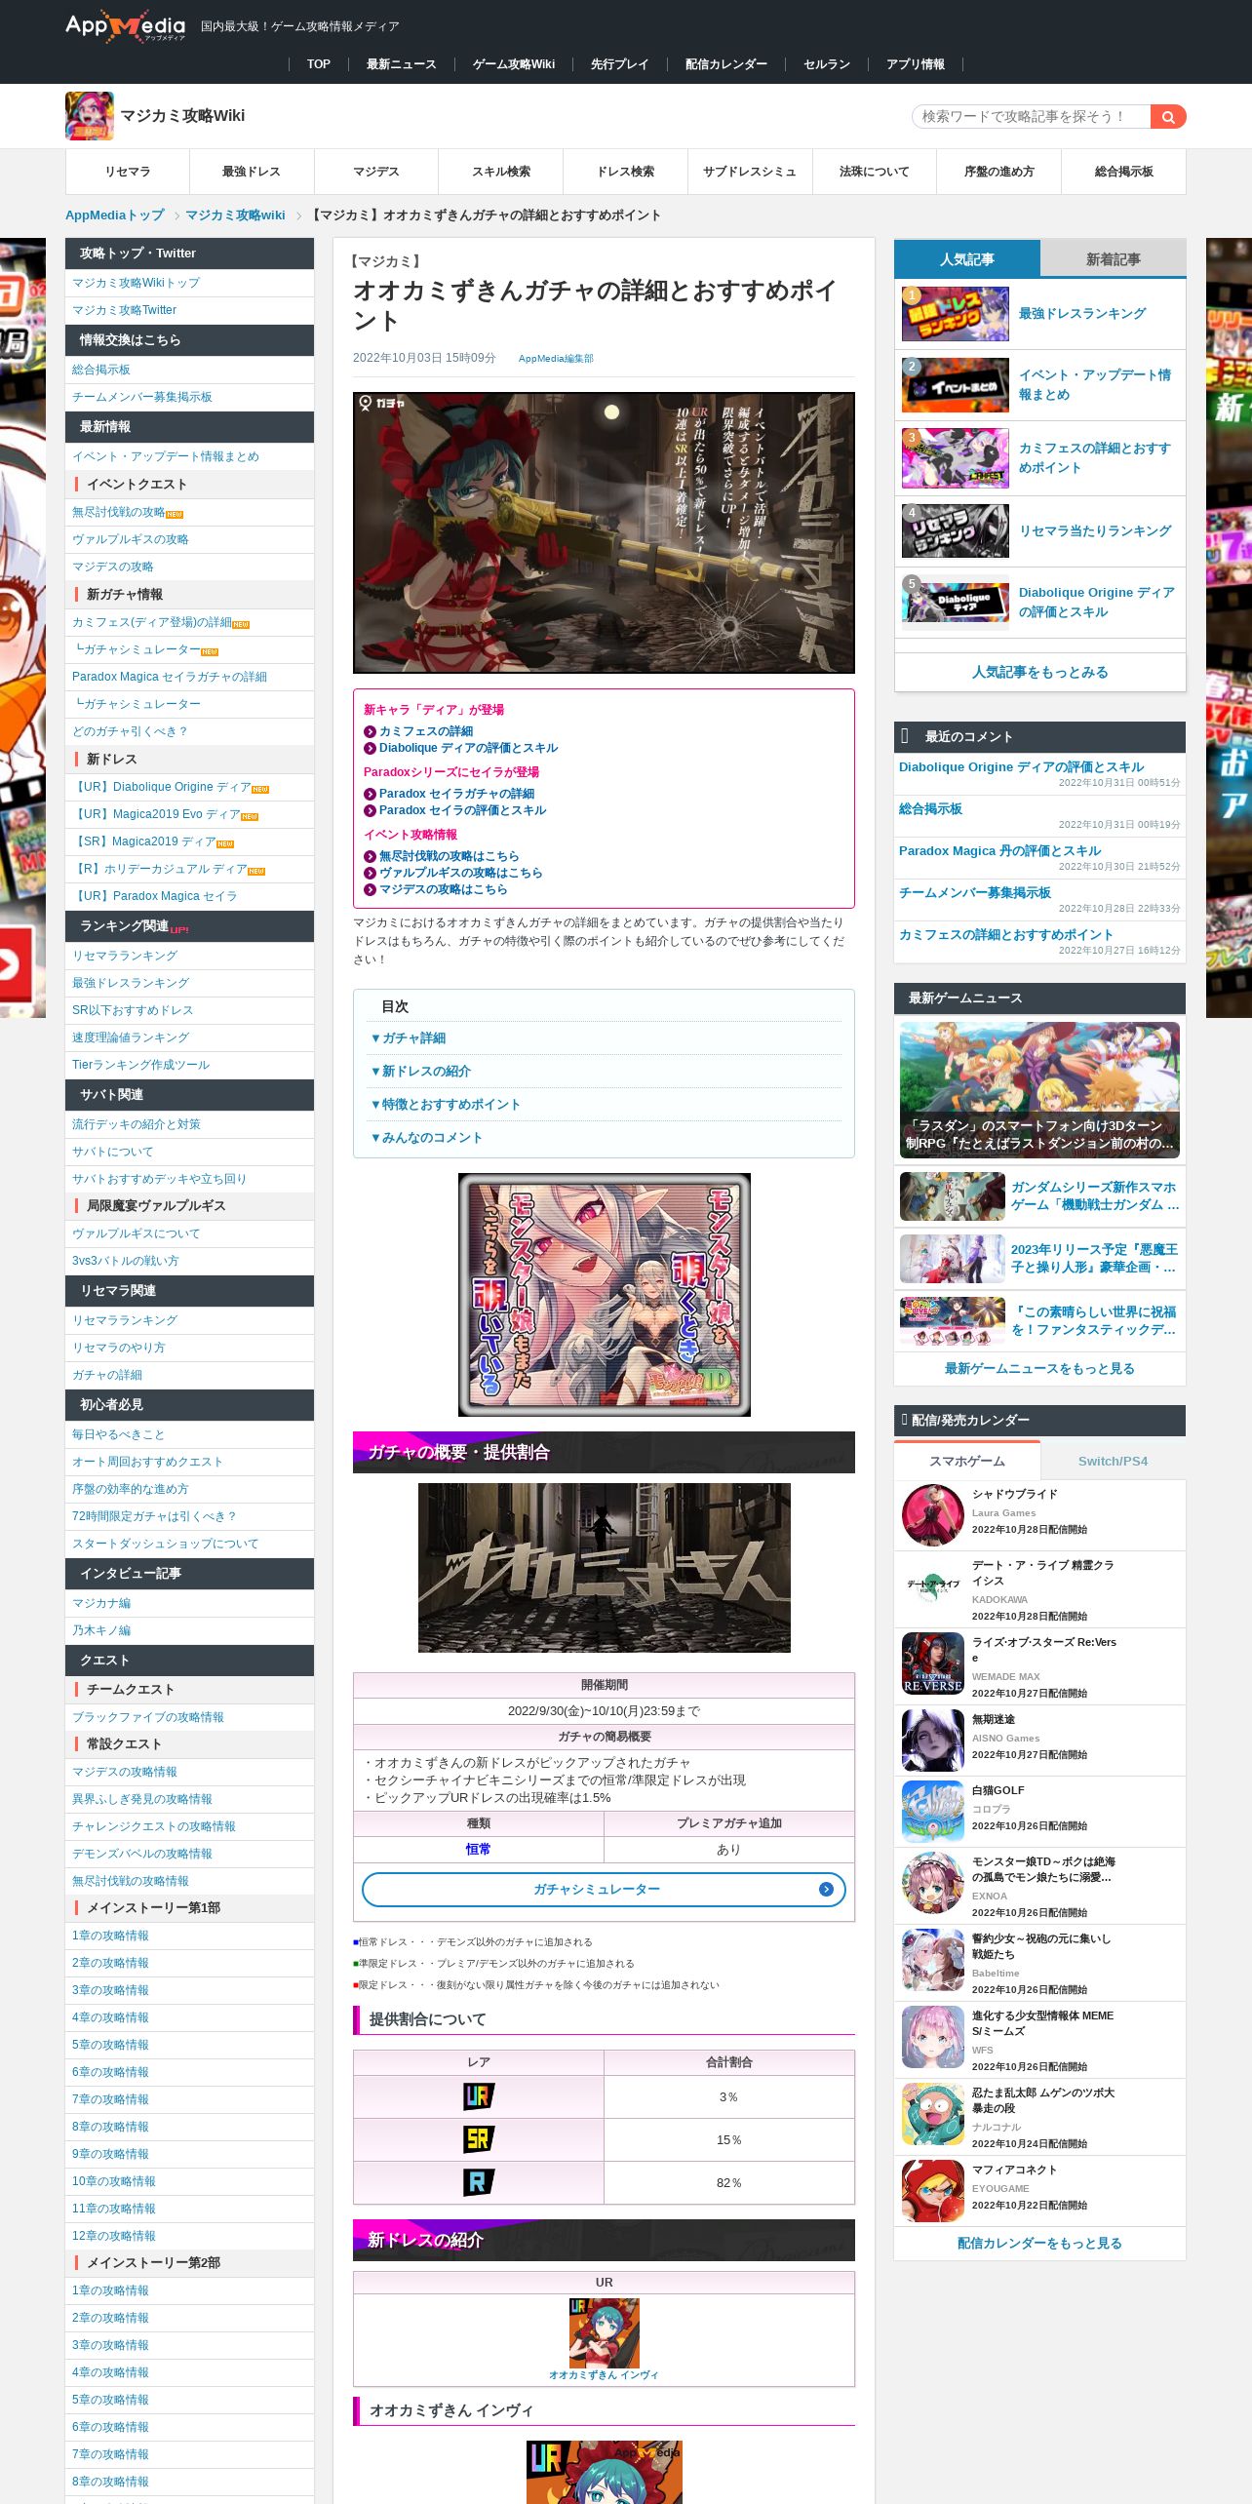
Task: Click the オオカミずきん インヴィ dress icon
Action: click(604, 2333)
